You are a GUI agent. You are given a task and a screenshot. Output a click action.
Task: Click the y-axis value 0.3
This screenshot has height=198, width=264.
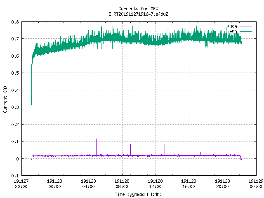coord(15,107)
